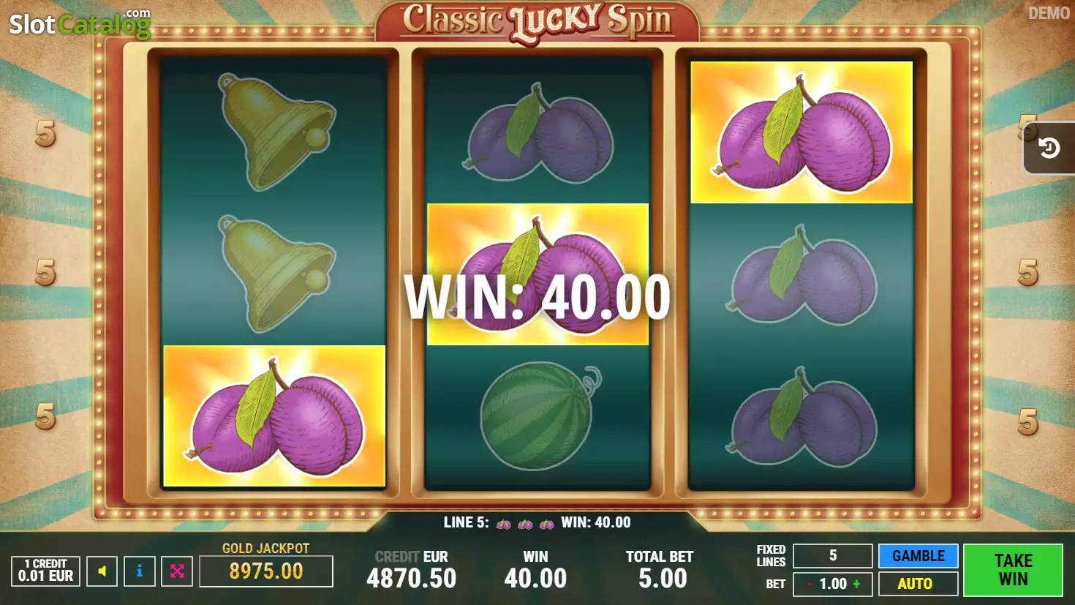
Task: Click the highlighted plum on the left reel
Action: pos(274,416)
